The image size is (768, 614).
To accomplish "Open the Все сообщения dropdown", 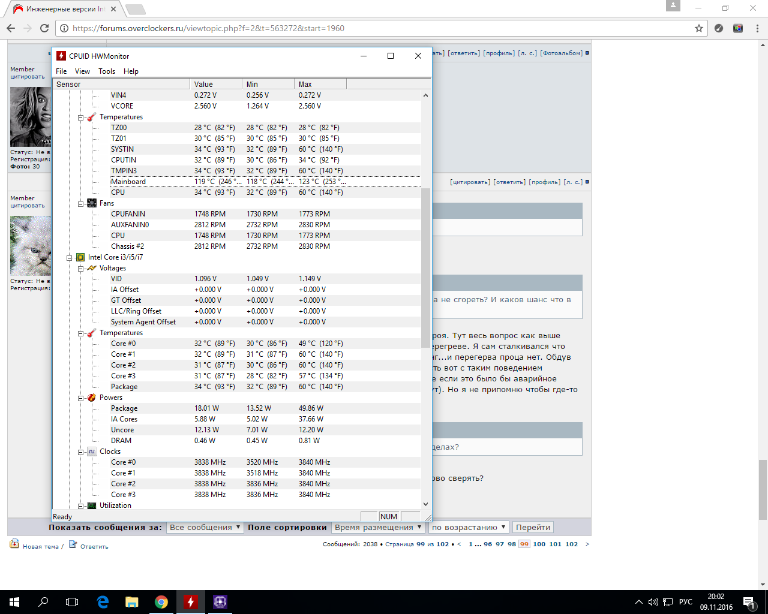I will click(205, 528).
